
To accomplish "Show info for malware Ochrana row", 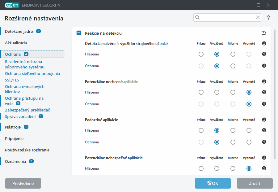I will pyautogui.click(x=264, y=66).
